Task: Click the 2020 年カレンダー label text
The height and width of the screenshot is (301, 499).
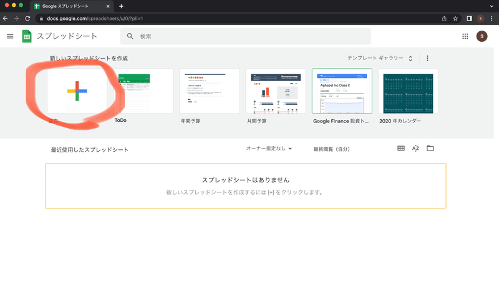Action: [400, 121]
